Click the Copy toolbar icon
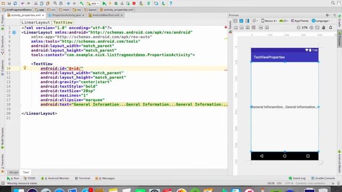The height and width of the screenshot is (192, 342). 42,3
